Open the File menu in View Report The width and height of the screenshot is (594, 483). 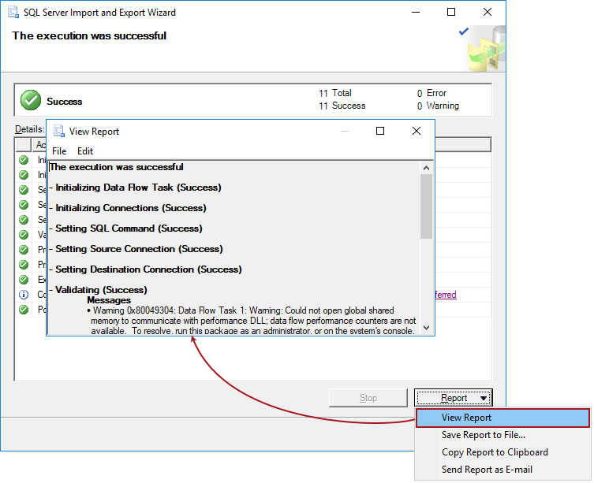(59, 151)
